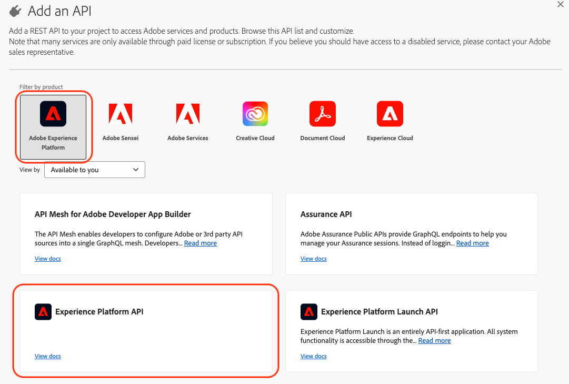Filter by Adobe Sensei product icon
The width and height of the screenshot is (569, 384).
click(121, 114)
